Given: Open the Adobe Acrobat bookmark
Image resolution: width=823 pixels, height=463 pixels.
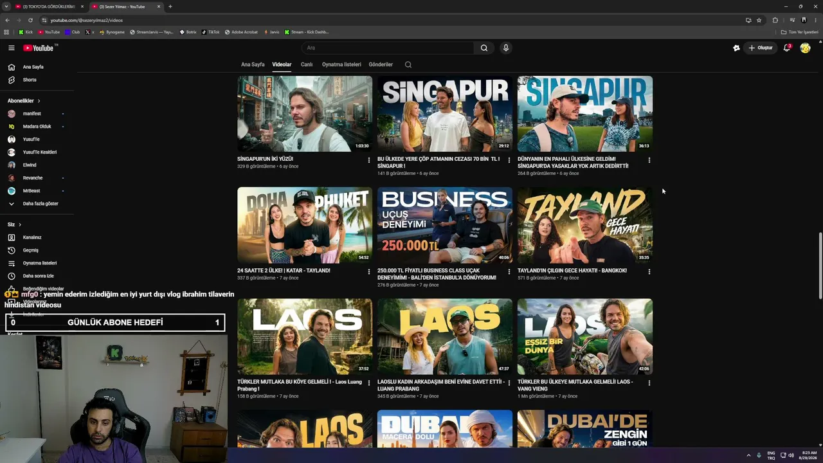Looking at the screenshot, I should 241,32.
